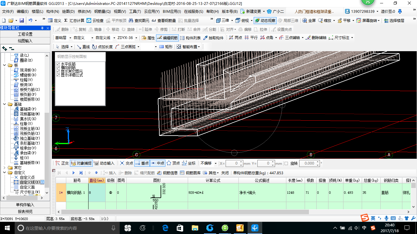Expand the 其它 tree node
417x234 pixels.
[x=4, y=168]
